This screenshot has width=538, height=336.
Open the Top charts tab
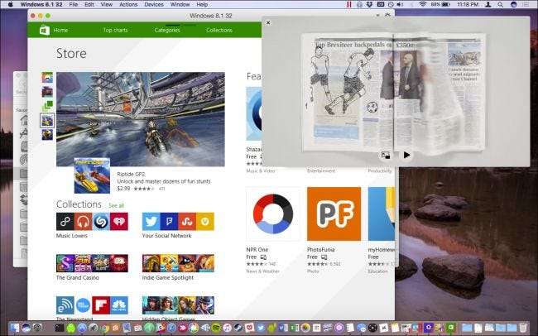[116, 30]
